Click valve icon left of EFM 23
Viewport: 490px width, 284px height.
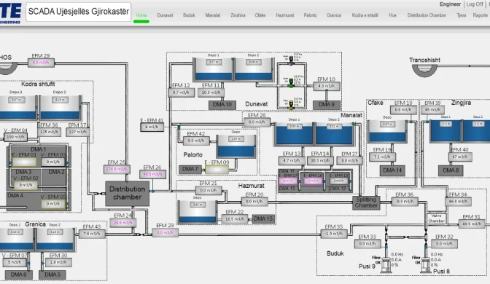point(141,234)
